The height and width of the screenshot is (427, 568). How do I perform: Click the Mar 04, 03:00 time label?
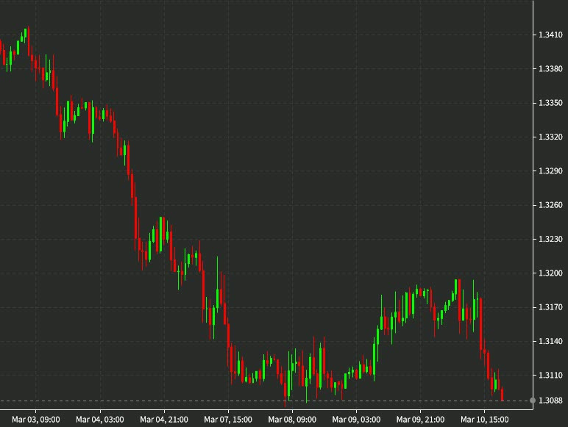click(100, 420)
